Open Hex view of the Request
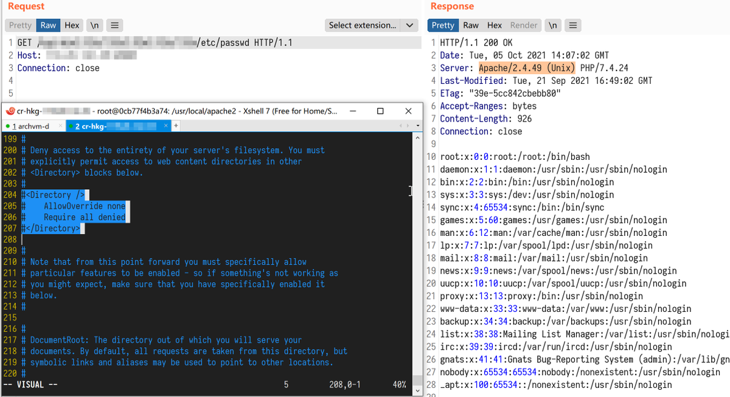 (72, 25)
